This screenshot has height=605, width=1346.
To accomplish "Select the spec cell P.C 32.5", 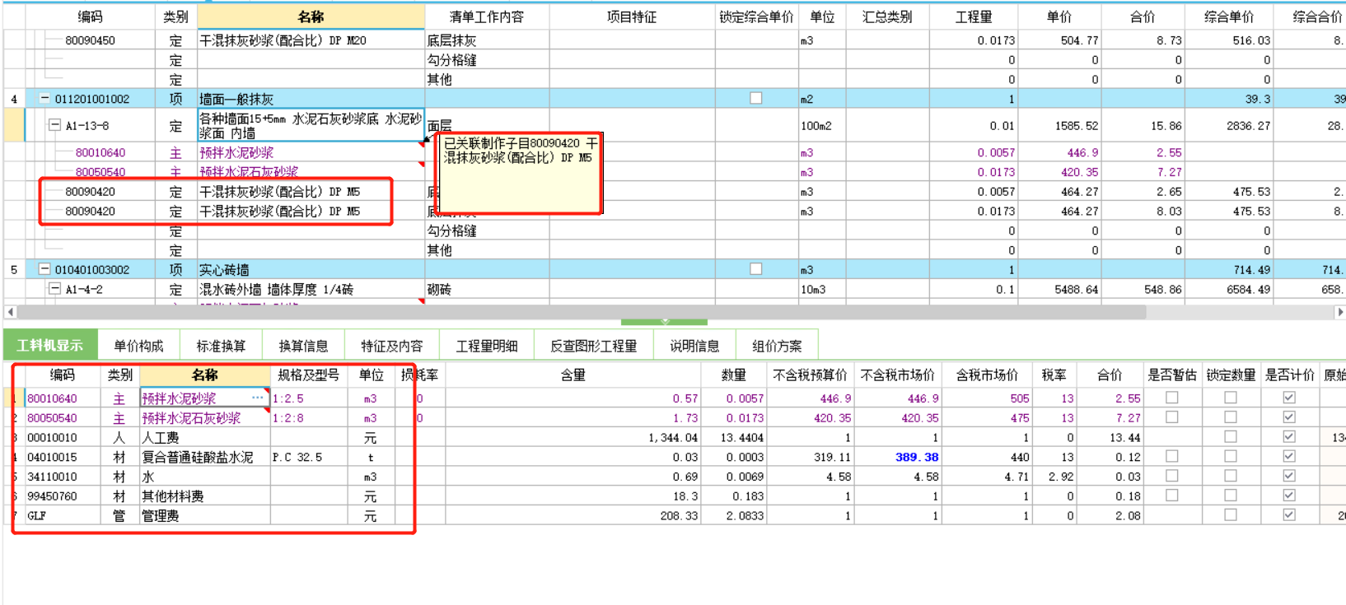I will pyautogui.click(x=309, y=458).
